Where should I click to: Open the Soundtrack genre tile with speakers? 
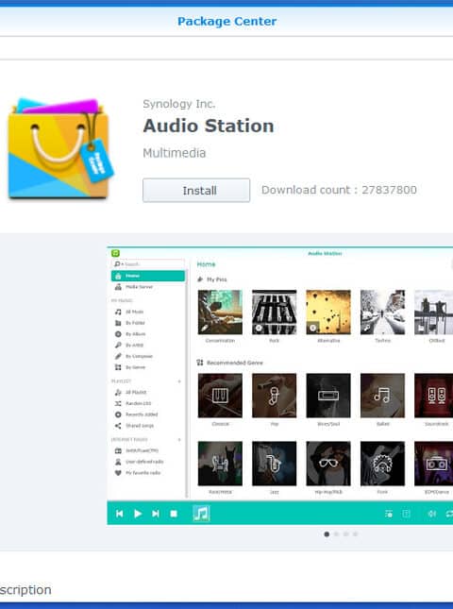433,396
